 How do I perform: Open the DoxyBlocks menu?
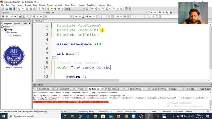pos(91,5)
